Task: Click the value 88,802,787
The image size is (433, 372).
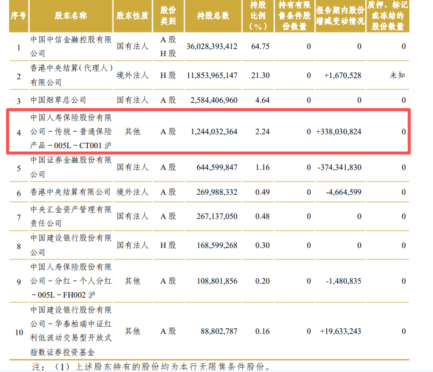Action: [x=219, y=331]
